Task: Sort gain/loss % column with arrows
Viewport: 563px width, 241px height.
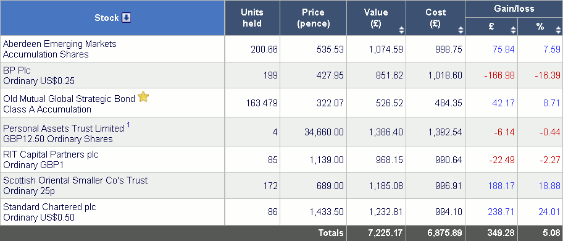Action: tap(559, 30)
